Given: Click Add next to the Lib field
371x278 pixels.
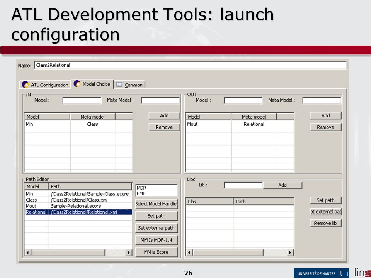Looking at the screenshot, I should [x=283, y=185].
